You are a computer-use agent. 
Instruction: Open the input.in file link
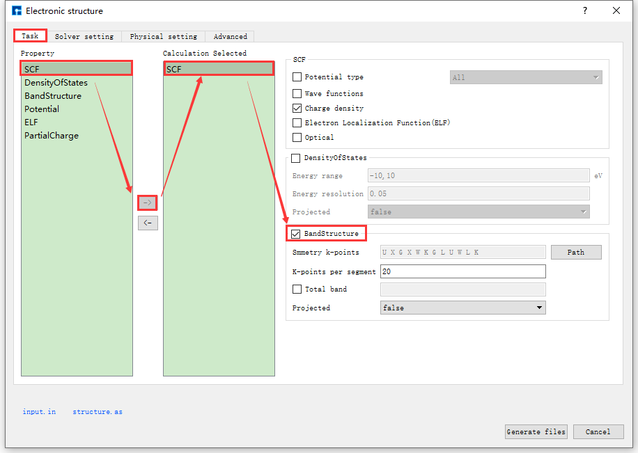39,412
